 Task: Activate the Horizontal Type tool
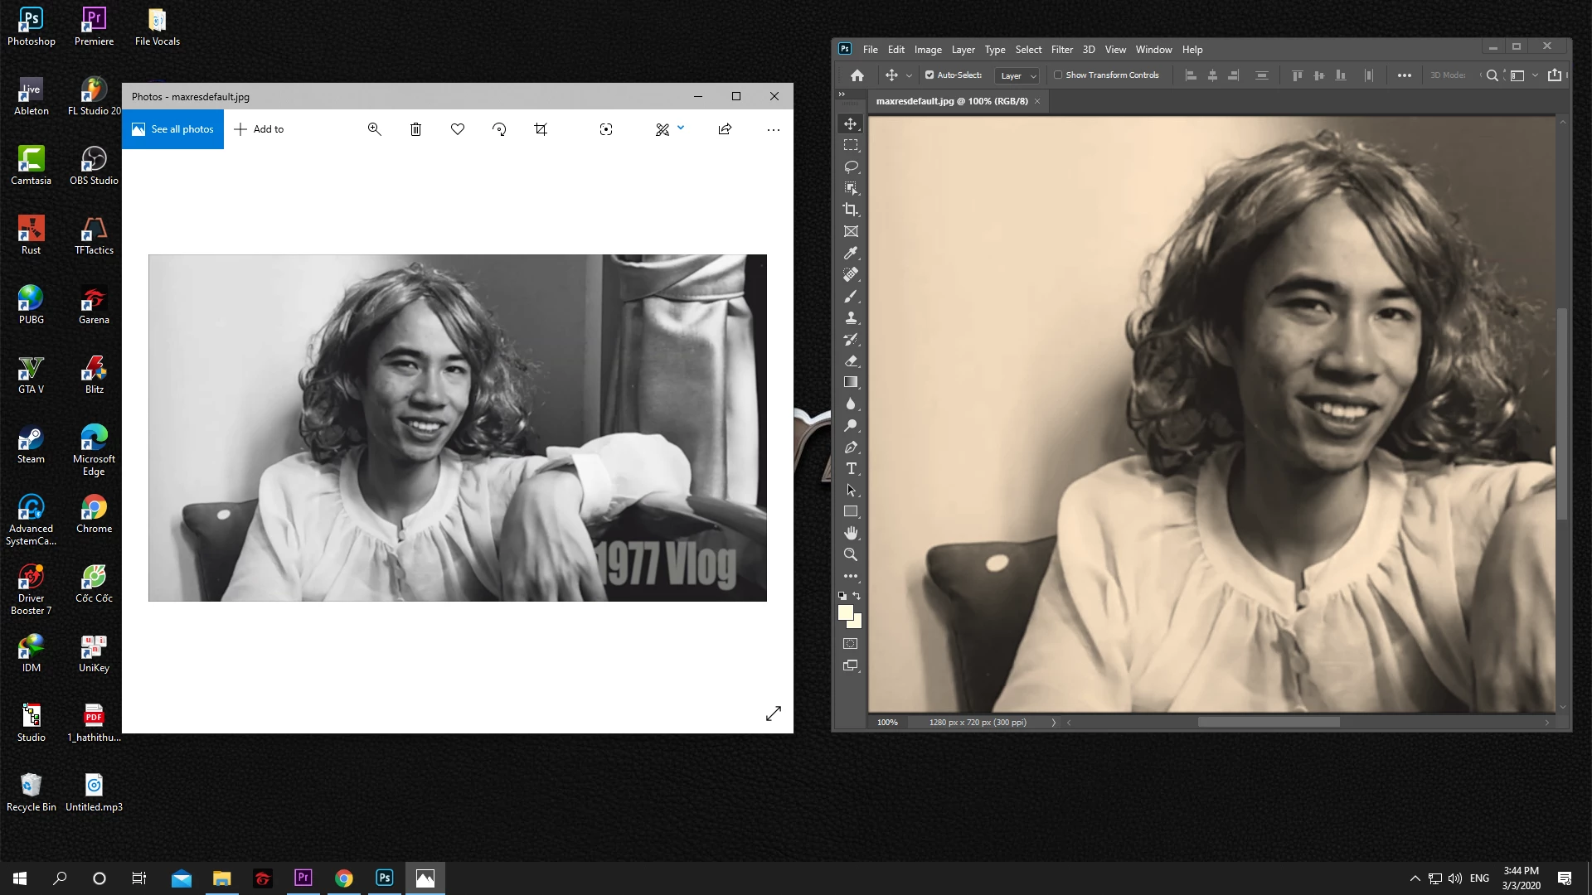[851, 468]
